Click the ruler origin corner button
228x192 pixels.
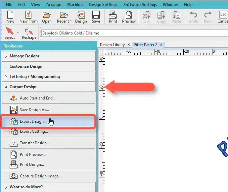102,52
